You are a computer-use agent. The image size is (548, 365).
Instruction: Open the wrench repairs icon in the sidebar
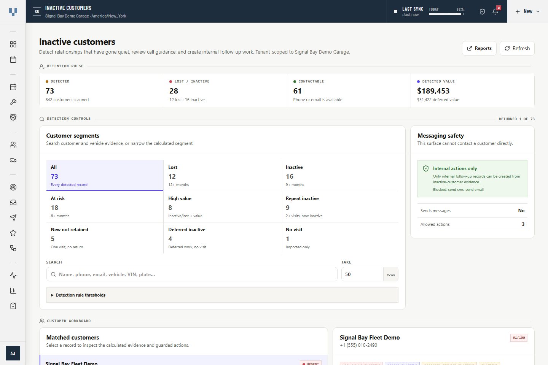click(13, 102)
